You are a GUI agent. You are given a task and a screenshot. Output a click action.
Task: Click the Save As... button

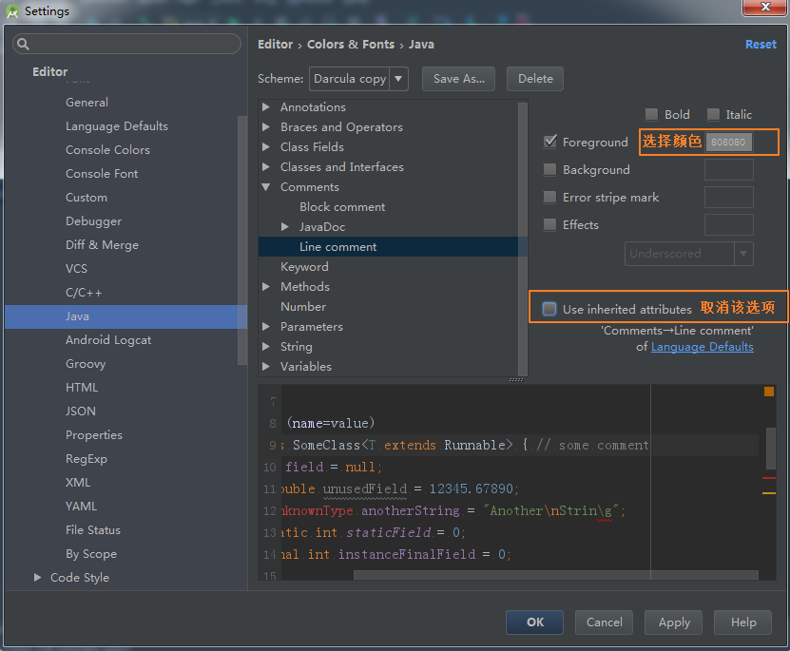[458, 79]
